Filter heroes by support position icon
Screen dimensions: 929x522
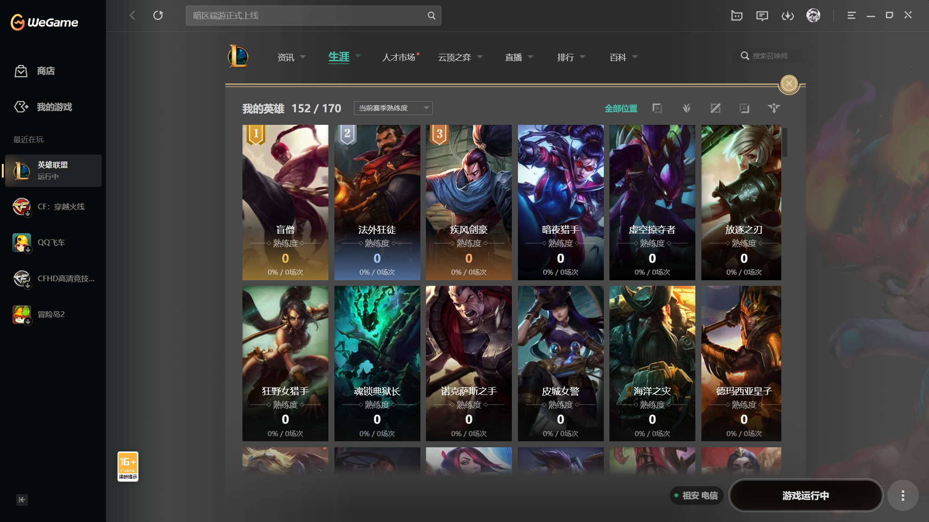coord(774,108)
